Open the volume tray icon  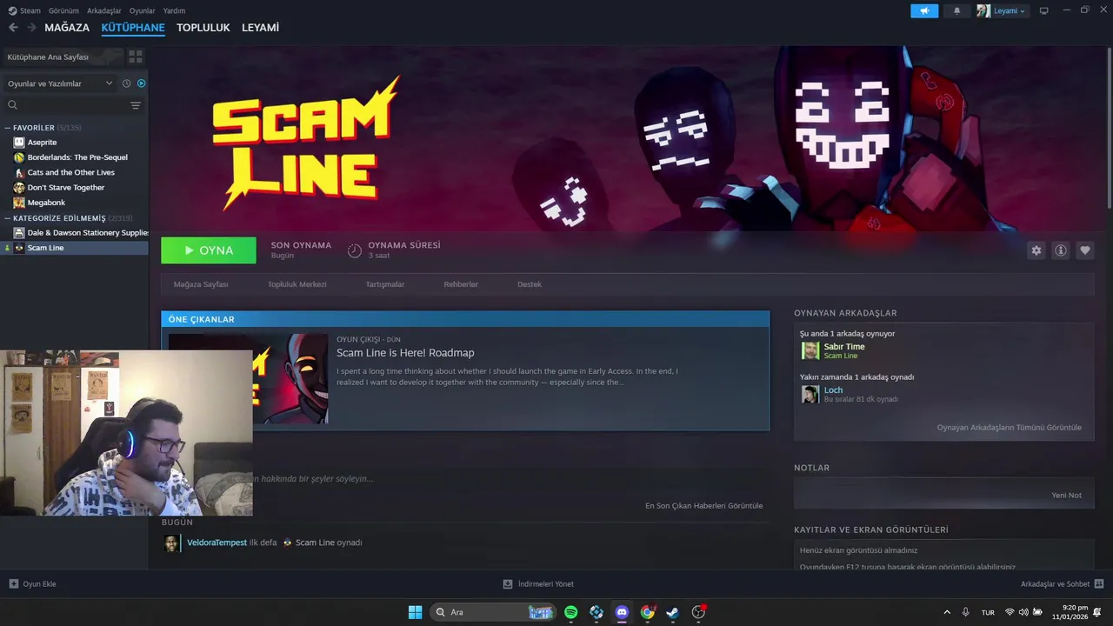pyautogui.click(x=1023, y=612)
